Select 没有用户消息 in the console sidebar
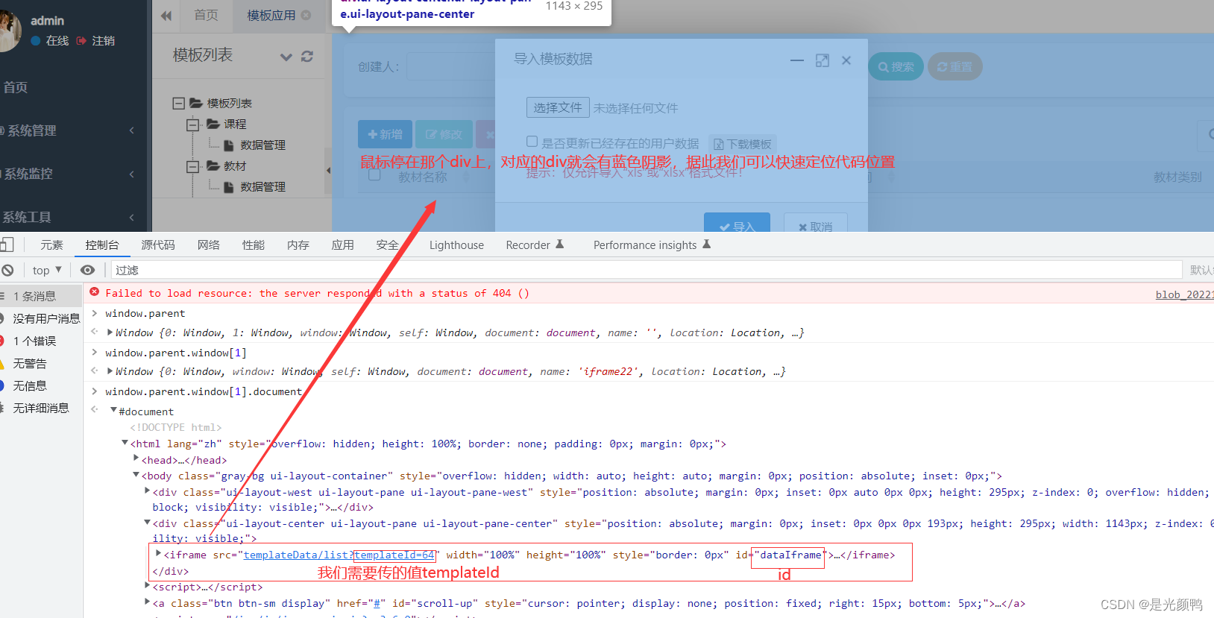1214x618 pixels. pyautogui.click(x=41, y=318)
